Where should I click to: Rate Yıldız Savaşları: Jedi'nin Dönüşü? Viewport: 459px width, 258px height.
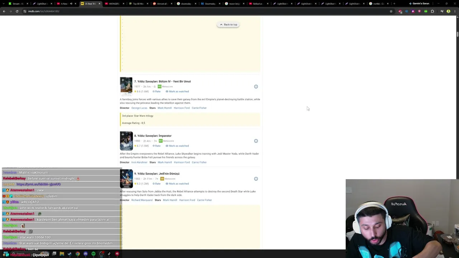point(156,184)
